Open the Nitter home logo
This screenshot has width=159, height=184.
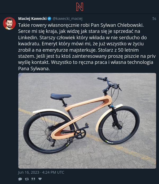pyautogui.click(x=79, y=7)
